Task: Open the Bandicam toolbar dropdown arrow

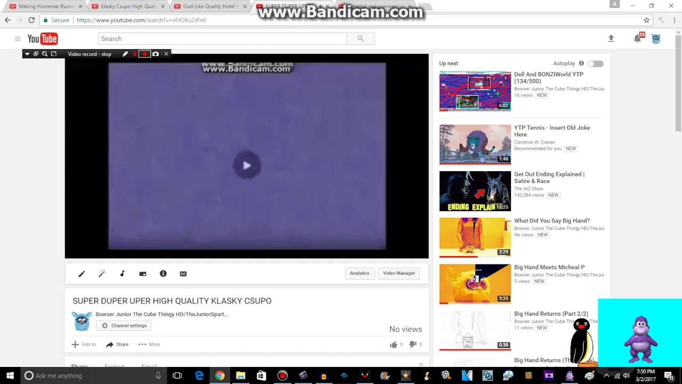Action: [27, 54]
